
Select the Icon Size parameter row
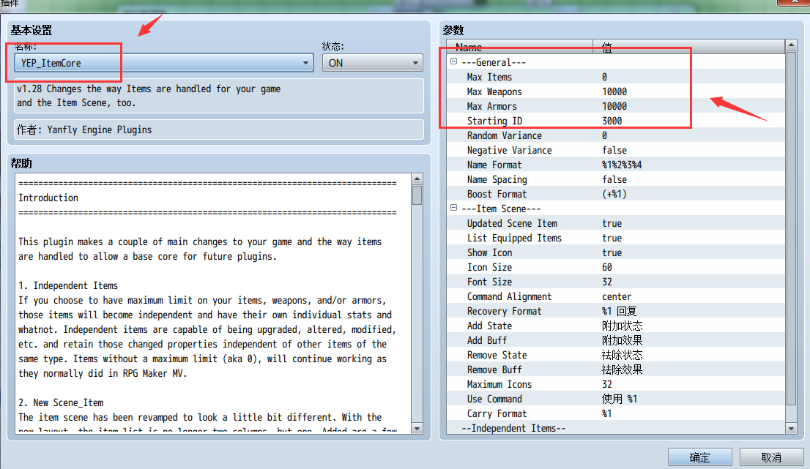(x=616, y=267)
